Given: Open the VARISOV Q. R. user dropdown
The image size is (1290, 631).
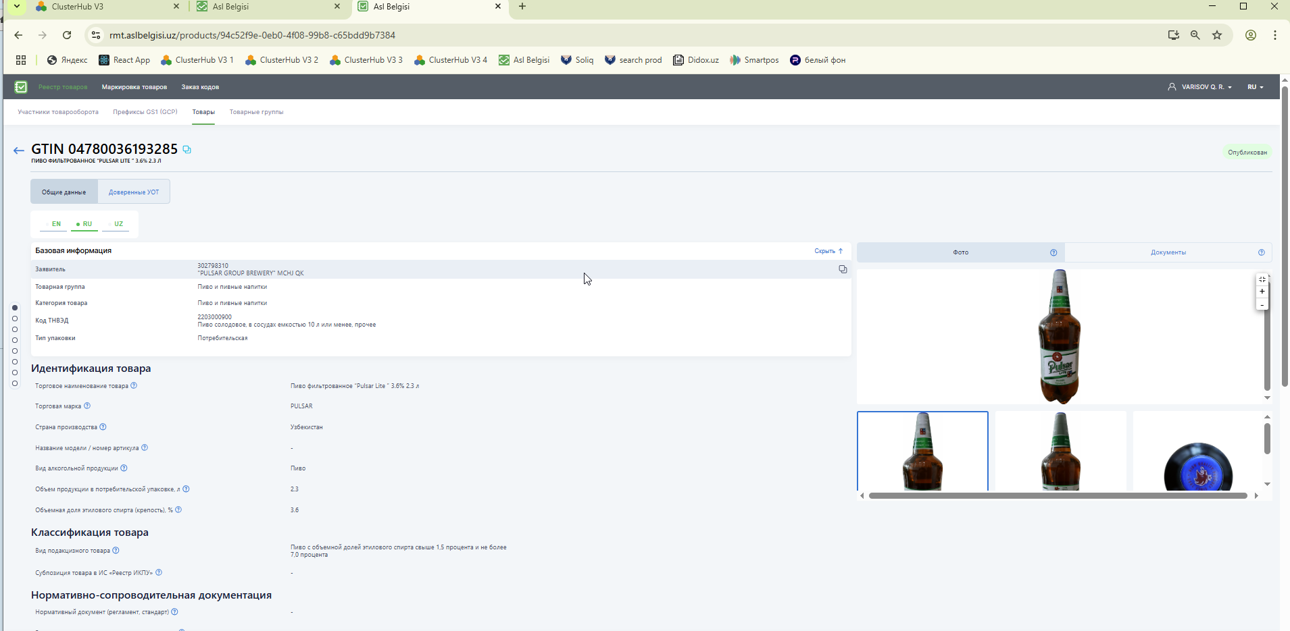Looking at the screenshot, I should [x=1200, y=87].
